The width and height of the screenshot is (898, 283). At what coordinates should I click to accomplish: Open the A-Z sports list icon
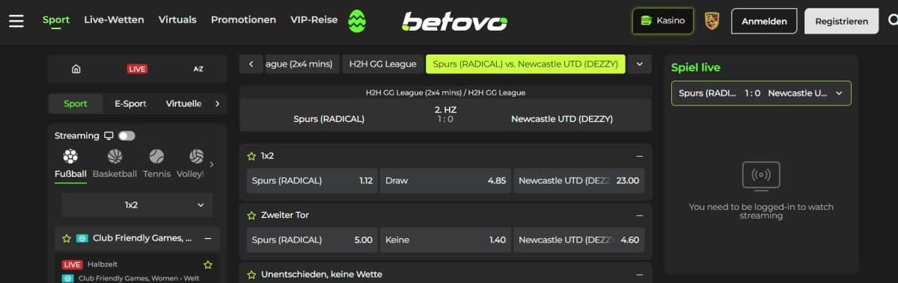click(x=198, y=69)
